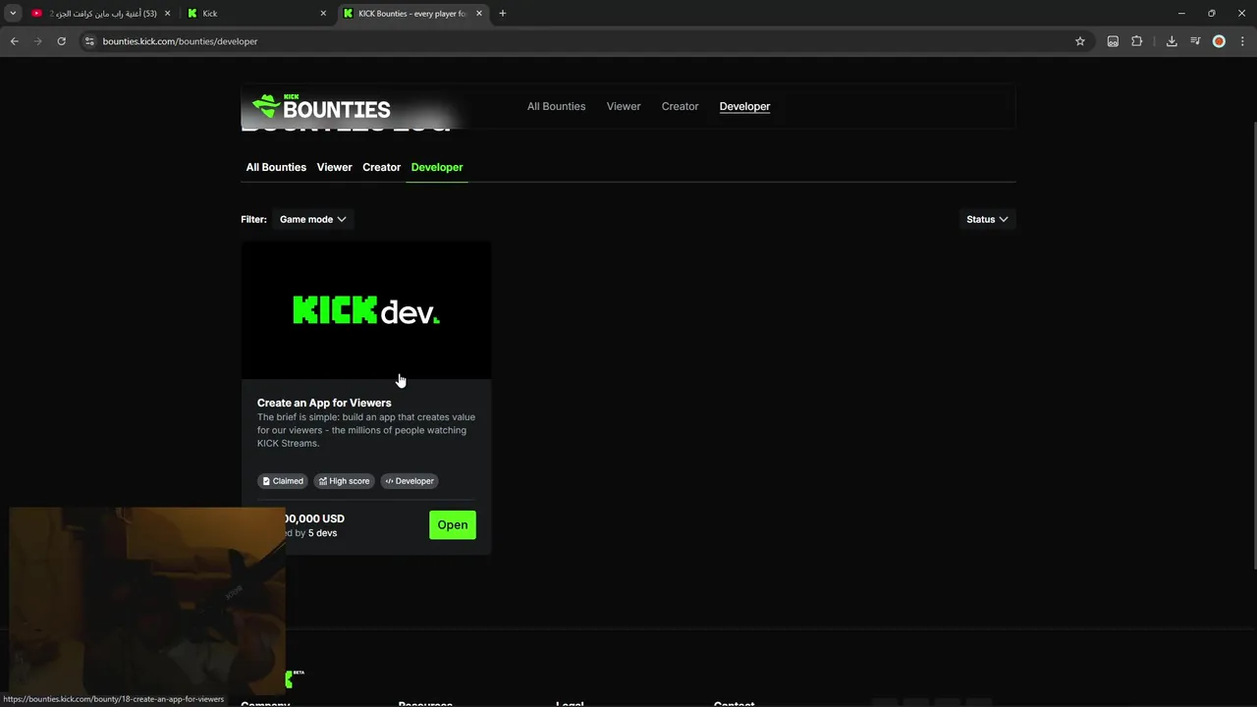Expand the Game mode filter dropdown

pos(312,219)
